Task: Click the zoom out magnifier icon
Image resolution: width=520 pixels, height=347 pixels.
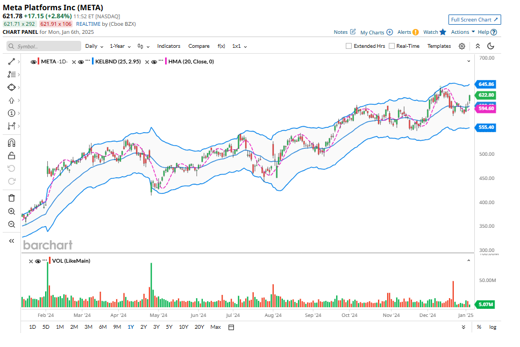Action: coord(11,224)
